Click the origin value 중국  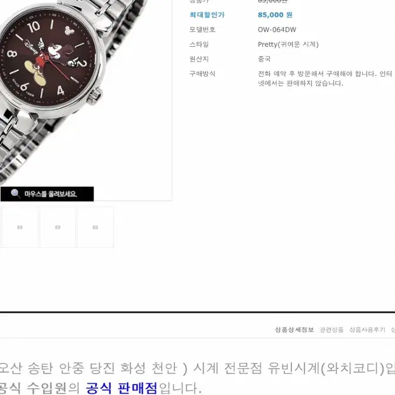point(264,59)
